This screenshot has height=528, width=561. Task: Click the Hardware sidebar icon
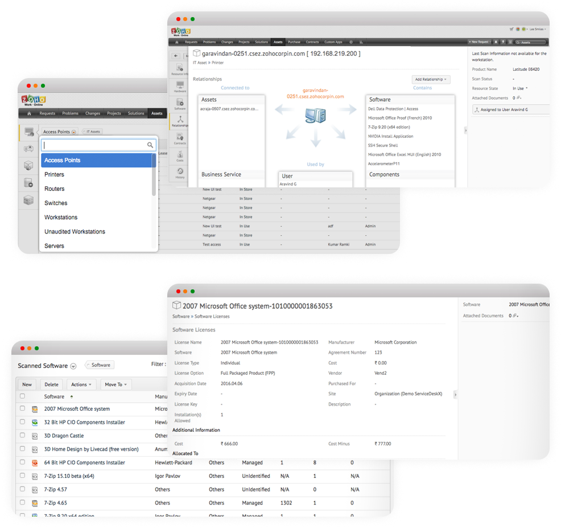click(x=180, y=86)
